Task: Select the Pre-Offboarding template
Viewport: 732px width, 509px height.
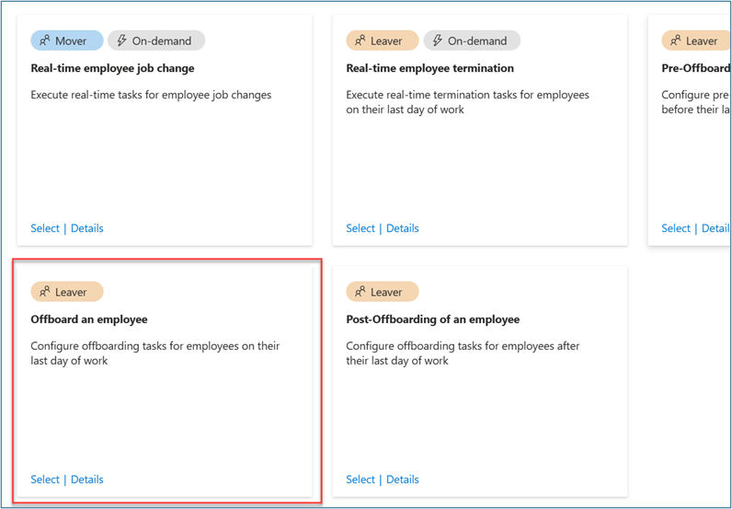Action: (x=676, y=228)
